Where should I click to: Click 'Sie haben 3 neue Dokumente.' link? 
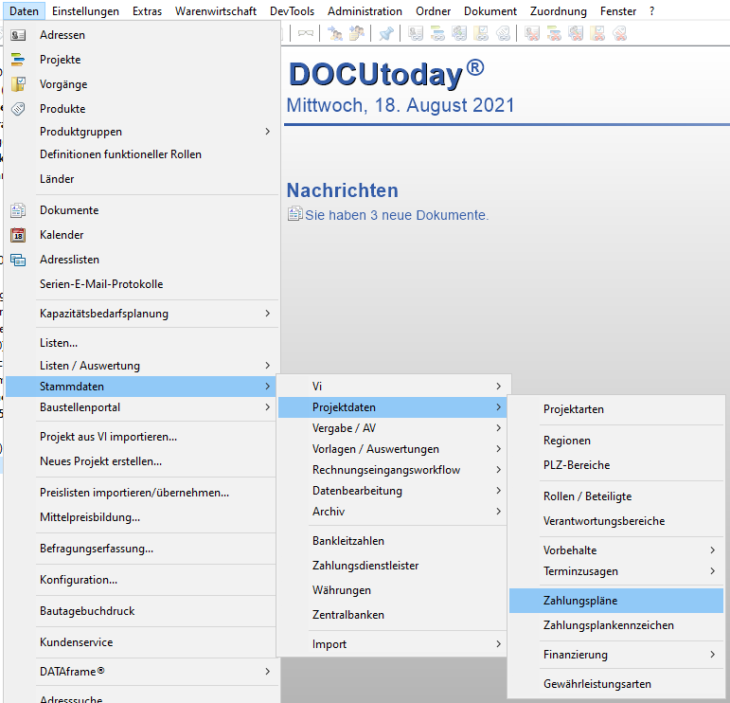pyautogui.click(x=397, y=215)
